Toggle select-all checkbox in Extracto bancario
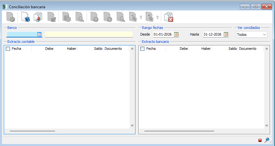275x146 pixels. click(x=142, y=49)
